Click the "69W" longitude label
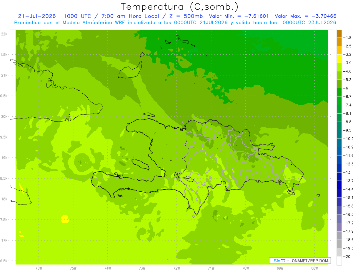 (280, 268)
